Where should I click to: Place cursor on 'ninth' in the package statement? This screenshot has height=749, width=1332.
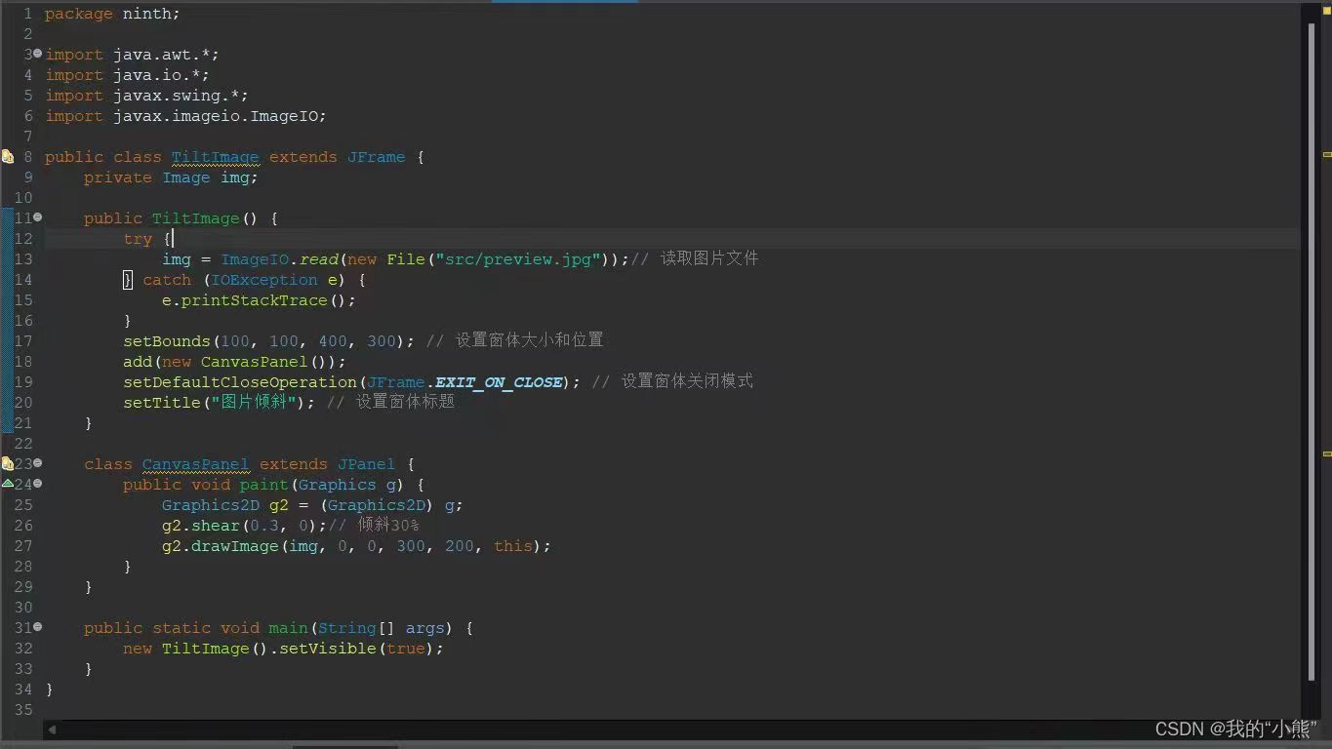(146, 14)
